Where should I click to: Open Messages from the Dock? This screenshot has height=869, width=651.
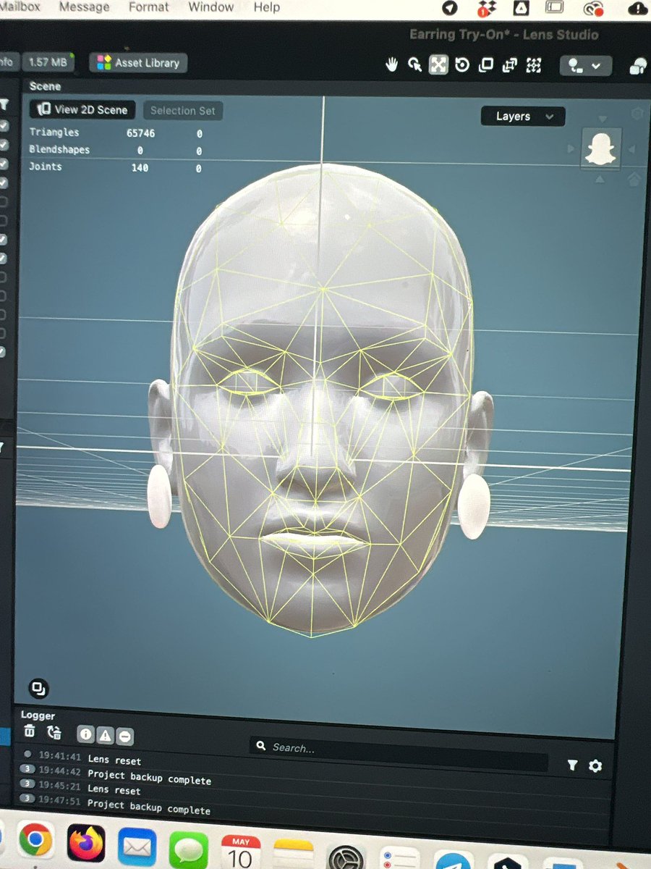click(x=189, y=849)
